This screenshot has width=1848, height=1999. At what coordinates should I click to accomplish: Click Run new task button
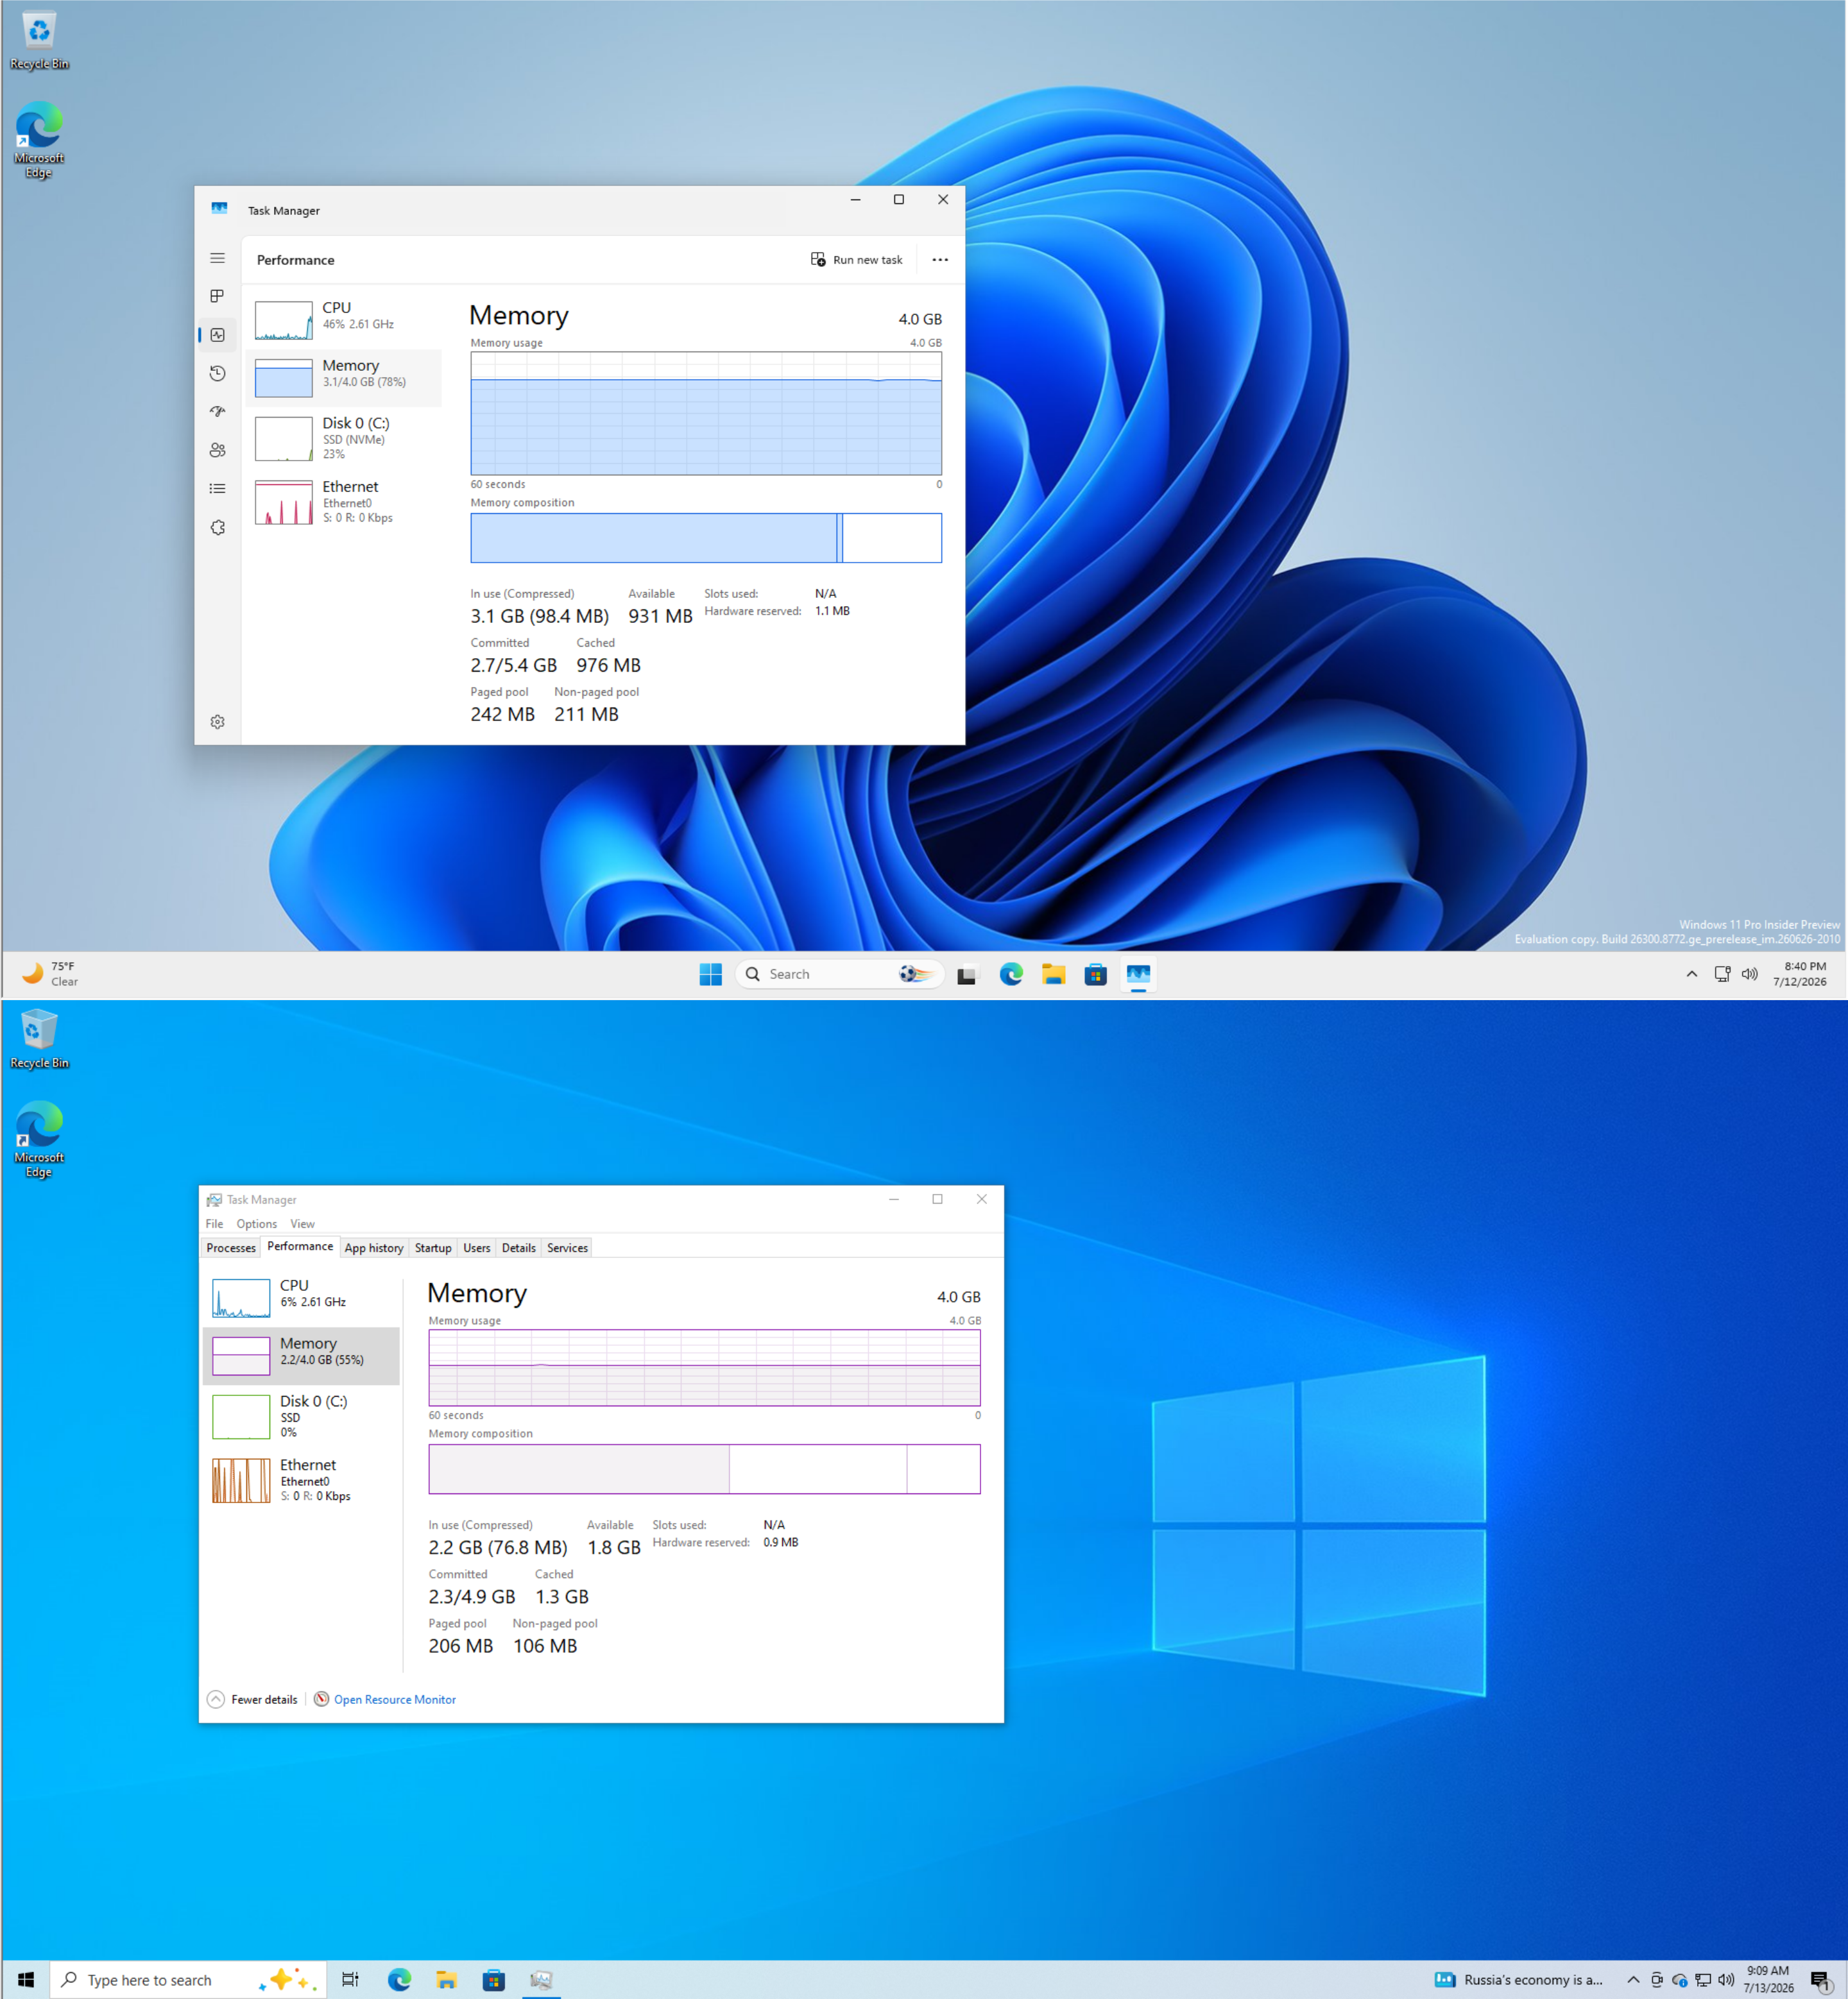tap(856, 260)
